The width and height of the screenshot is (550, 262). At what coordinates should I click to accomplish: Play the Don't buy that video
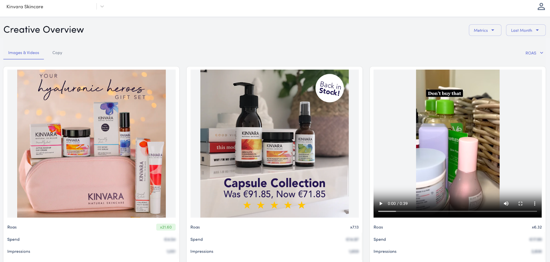pos(381,203)
